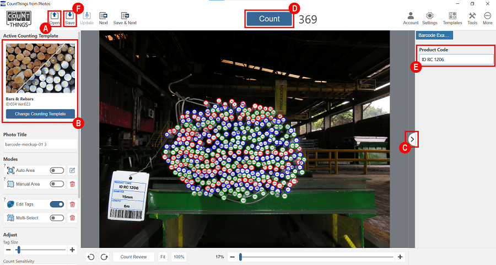
Task: Disable the Edit Tags toggle
Action: (x=57, y=204)
